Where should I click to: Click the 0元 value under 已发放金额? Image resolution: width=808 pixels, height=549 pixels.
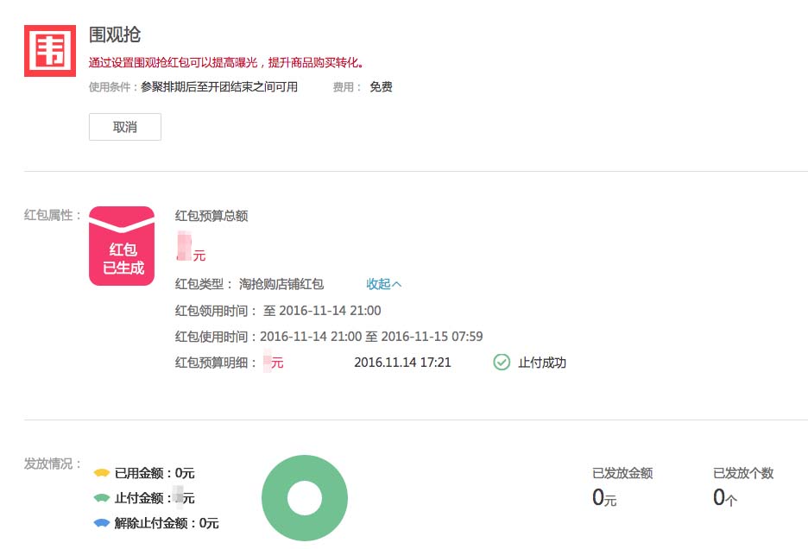(x=604, y=497)
